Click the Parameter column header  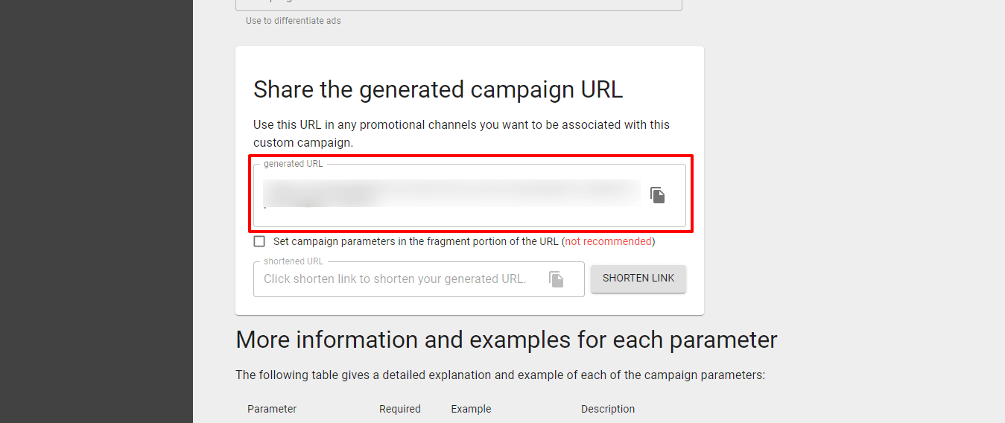pos(272,409)
